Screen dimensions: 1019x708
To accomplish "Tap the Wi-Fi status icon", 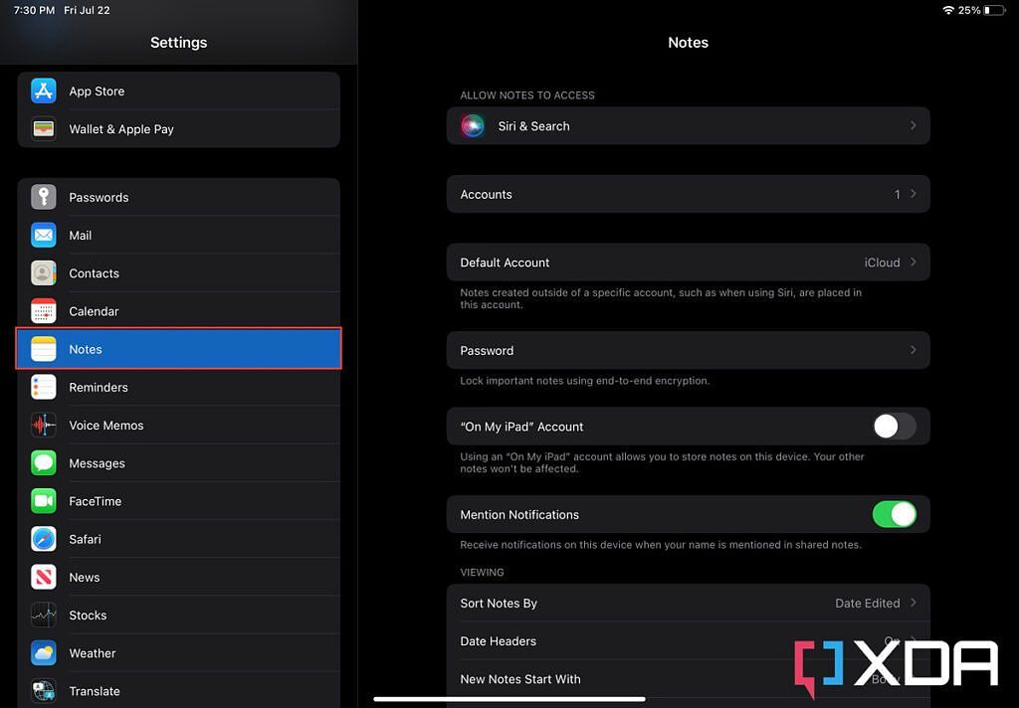I will pyautogui.click(x=948, y=10).
